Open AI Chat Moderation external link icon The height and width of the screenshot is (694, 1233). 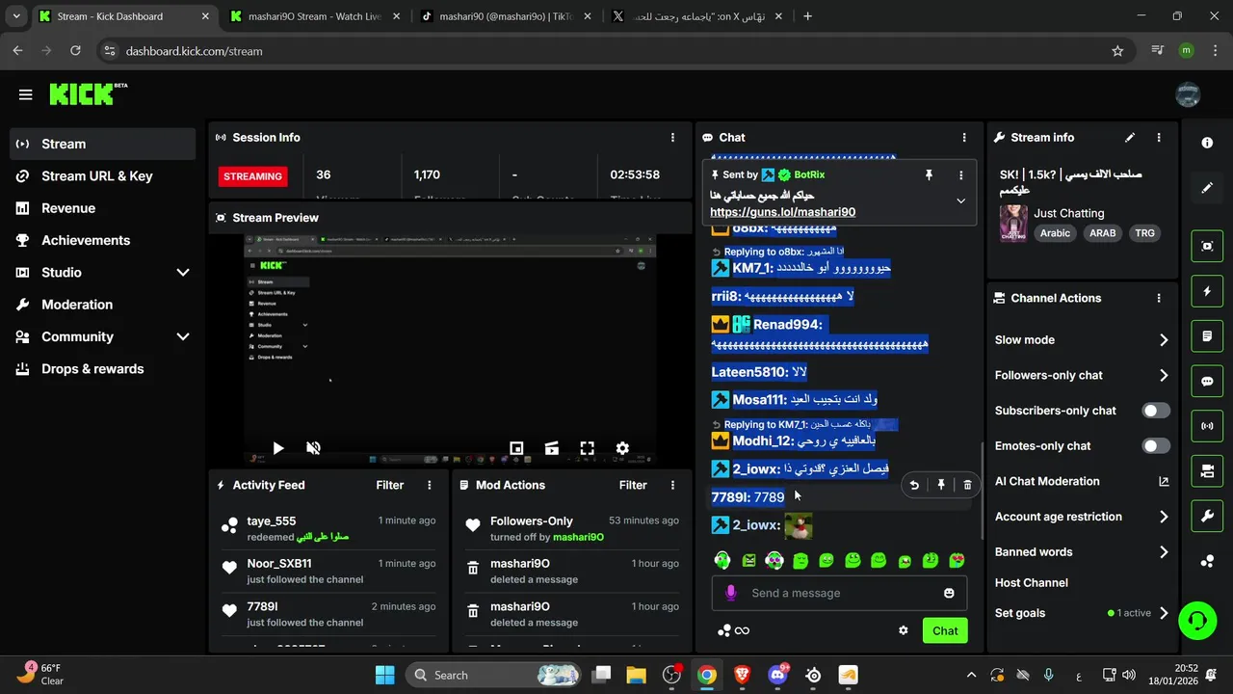[x=1164, y=481]
